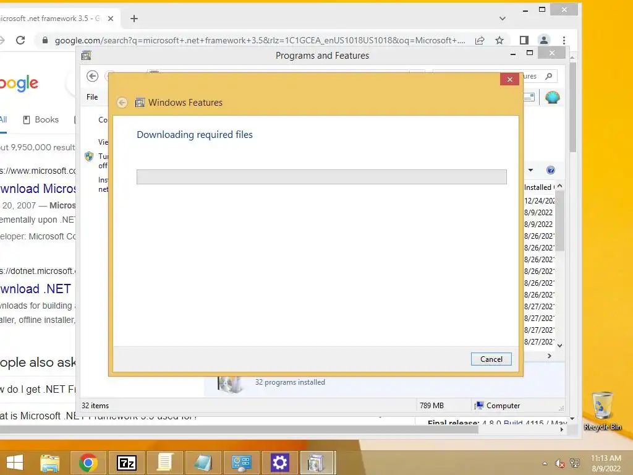Show hidden system tray icons
This screenshot has height=475, width=633.
pyautogui.click(x=545, y=463)
